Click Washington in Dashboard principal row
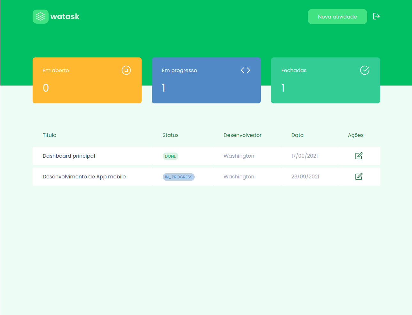This screenshot has width=412, height=315. 239,156
